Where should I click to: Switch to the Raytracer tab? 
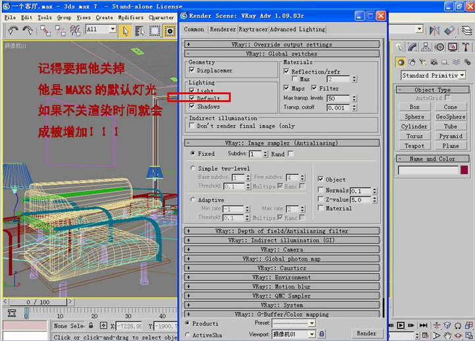(253, 30)
